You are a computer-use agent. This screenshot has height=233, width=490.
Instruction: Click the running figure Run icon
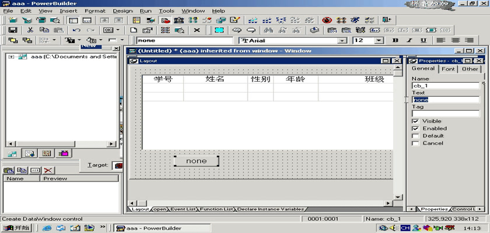coord(355,20)
